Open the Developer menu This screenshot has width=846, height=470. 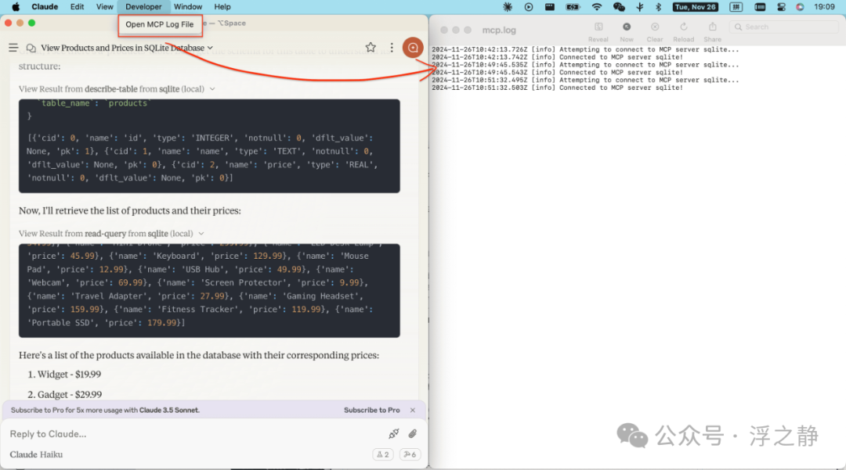point(143,7)
